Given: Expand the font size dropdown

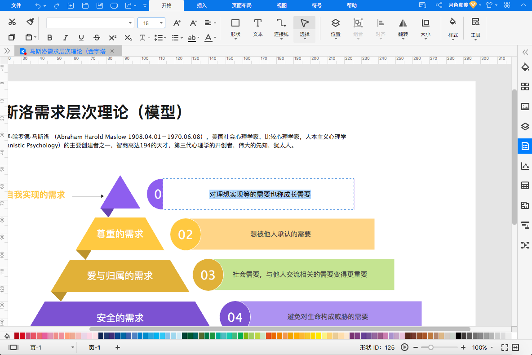Looking at the screenshot, I should pyautogui.click(x=161, y=23).
